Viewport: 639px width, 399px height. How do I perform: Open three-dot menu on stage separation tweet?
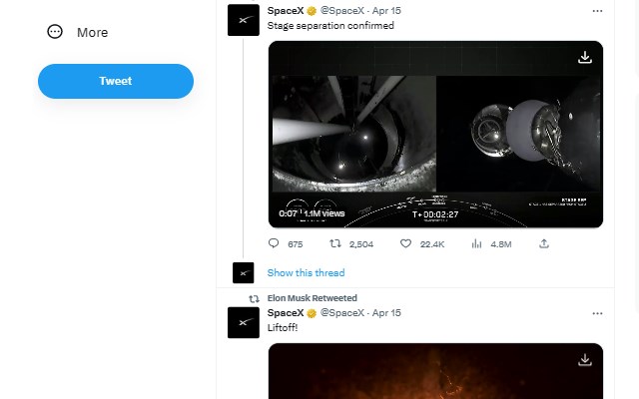597,11
